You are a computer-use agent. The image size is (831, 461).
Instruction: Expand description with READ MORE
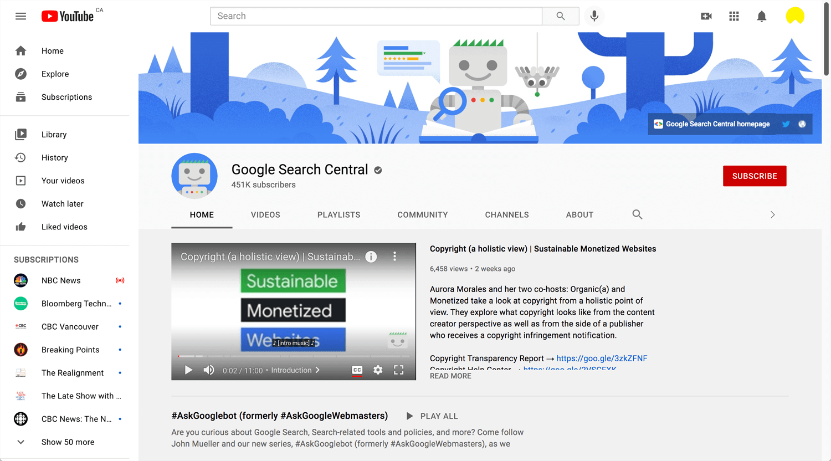pos(450,376)
